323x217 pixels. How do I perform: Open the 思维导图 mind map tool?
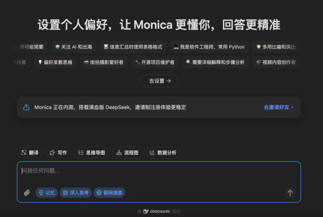(91, 152)
